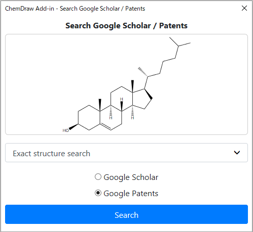The width and height of the screenshot is (253, 232).
Task: Click the bold wedge bond attached to HO
Action: point(74,127)
